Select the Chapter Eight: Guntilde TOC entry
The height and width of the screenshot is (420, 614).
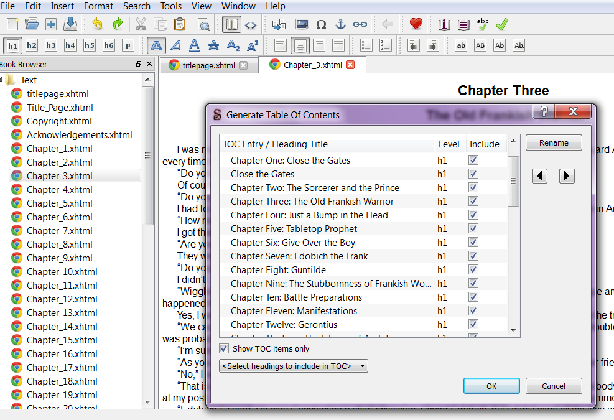[x=278, y=270]
